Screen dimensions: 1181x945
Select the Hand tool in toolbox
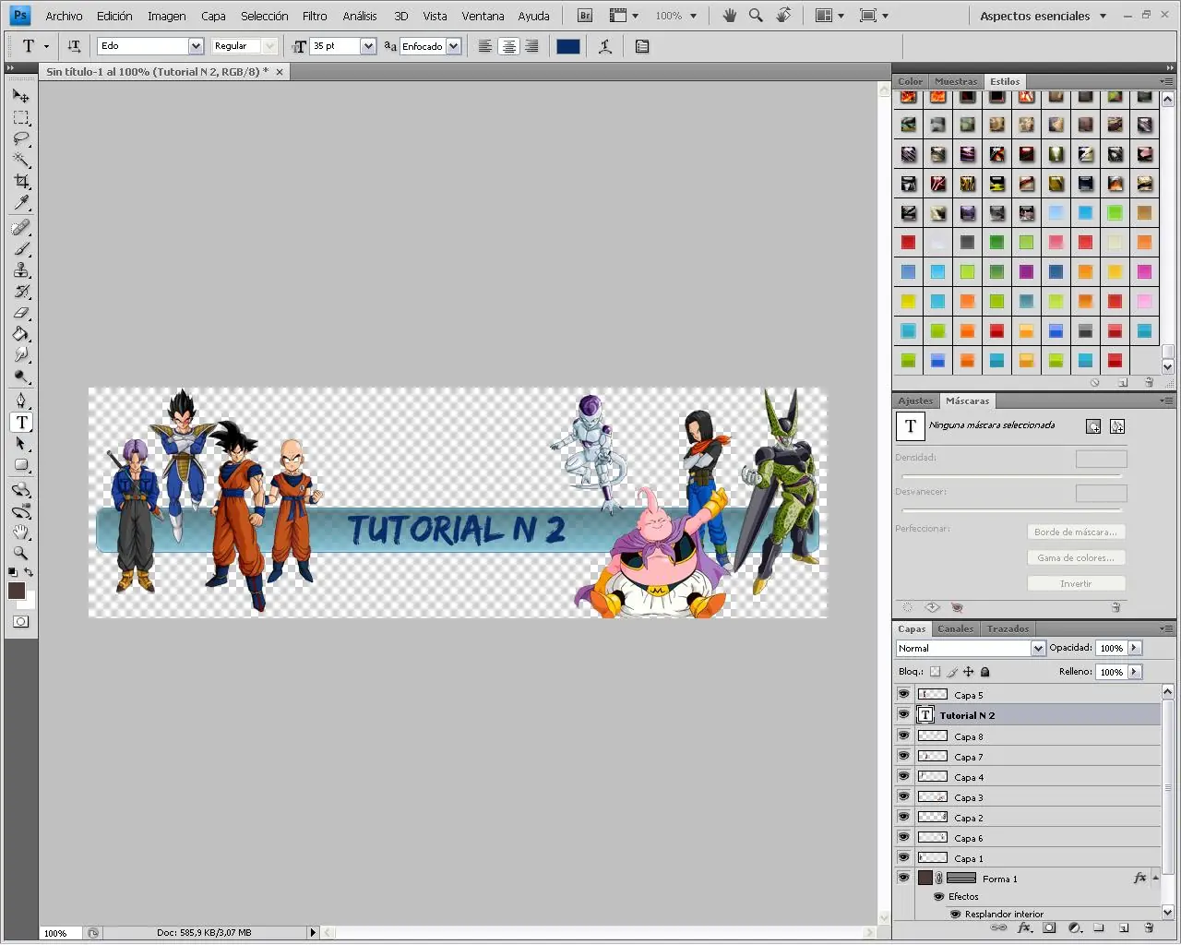coord(21,532)
